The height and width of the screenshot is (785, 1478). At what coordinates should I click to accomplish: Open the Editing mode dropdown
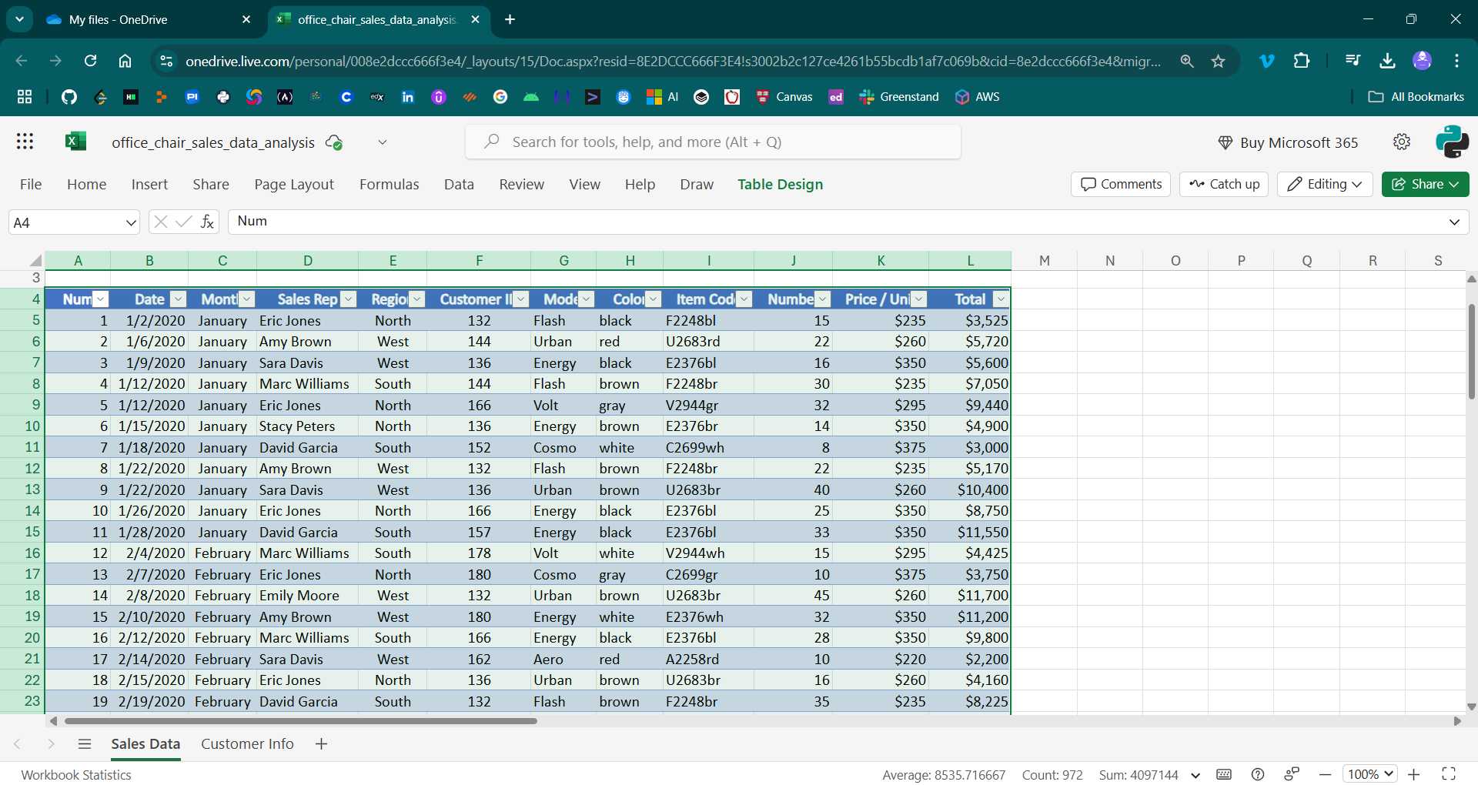(x=1325, y=185)
